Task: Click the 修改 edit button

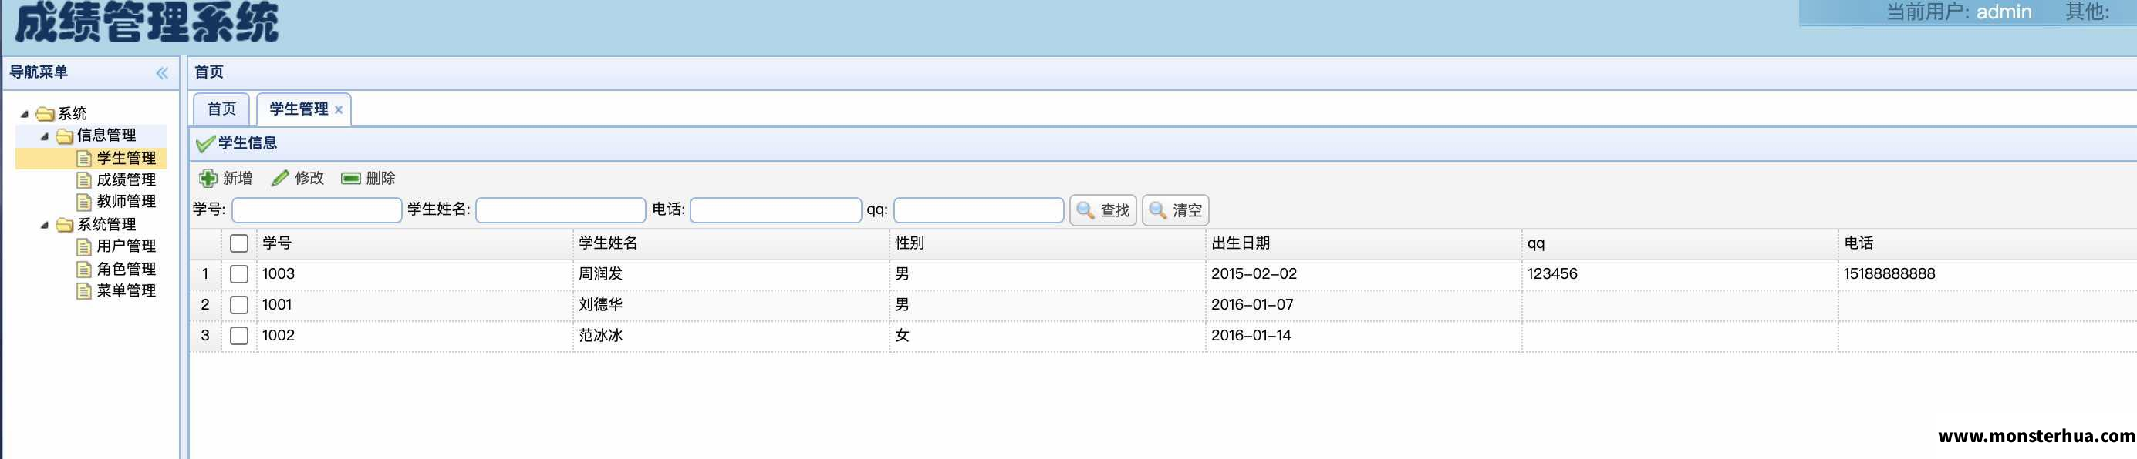Action: pos(298,178)
